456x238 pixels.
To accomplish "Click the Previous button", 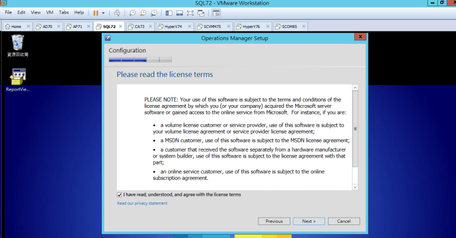I will [274, 221].
